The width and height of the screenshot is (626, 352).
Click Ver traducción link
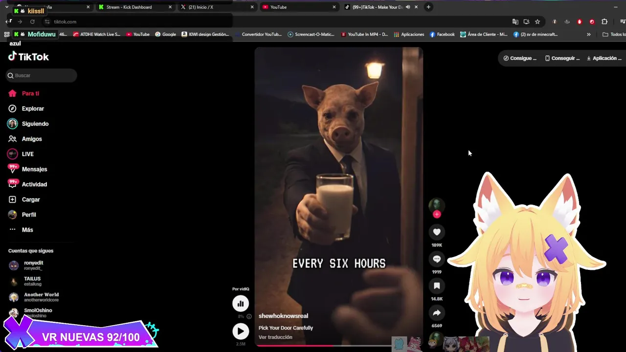click(275, 337)
